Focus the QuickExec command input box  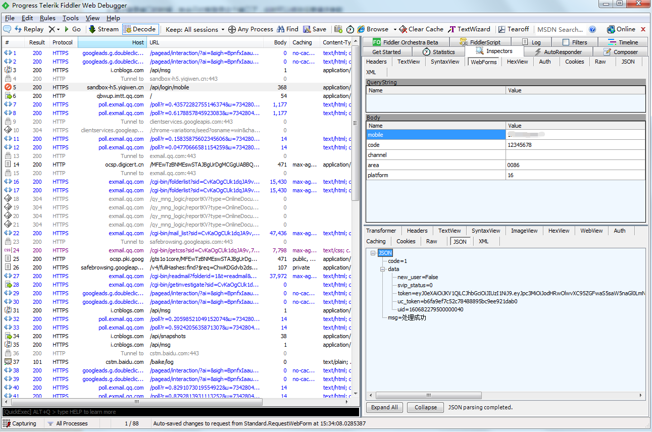[x=180, y=412]
